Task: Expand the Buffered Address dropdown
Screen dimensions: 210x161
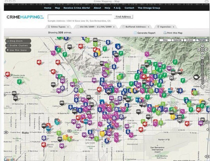Action: pos(136,27)
